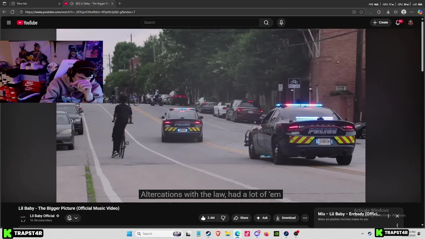The image size is (425, 239).
Task: Like the Lil Baby video
Action: 208,218
